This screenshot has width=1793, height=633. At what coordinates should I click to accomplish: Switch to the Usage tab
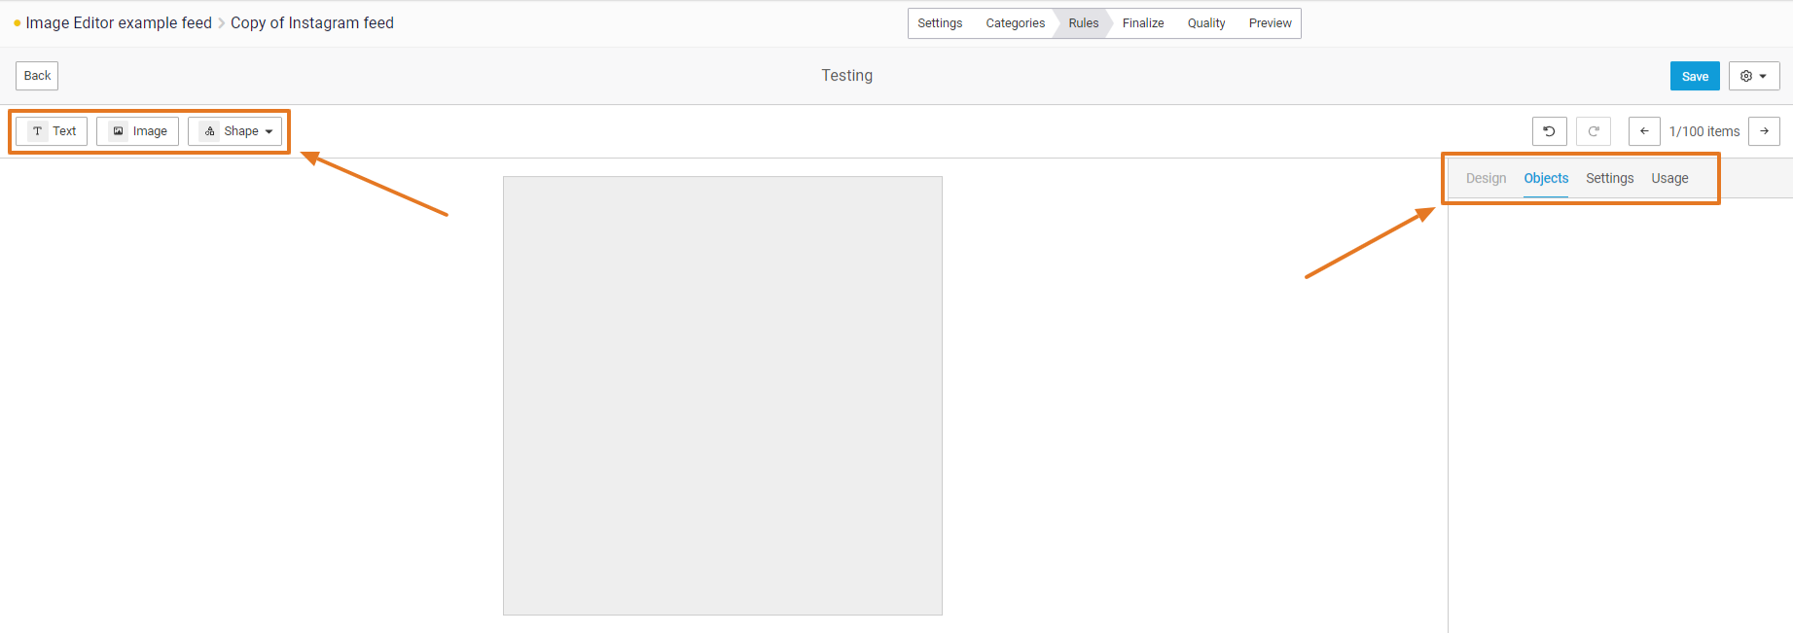[1669, 179]
